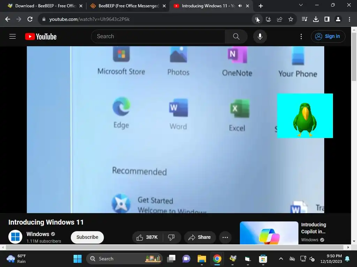
Task: Click the search magnifier button
Action: click(236, 36)
